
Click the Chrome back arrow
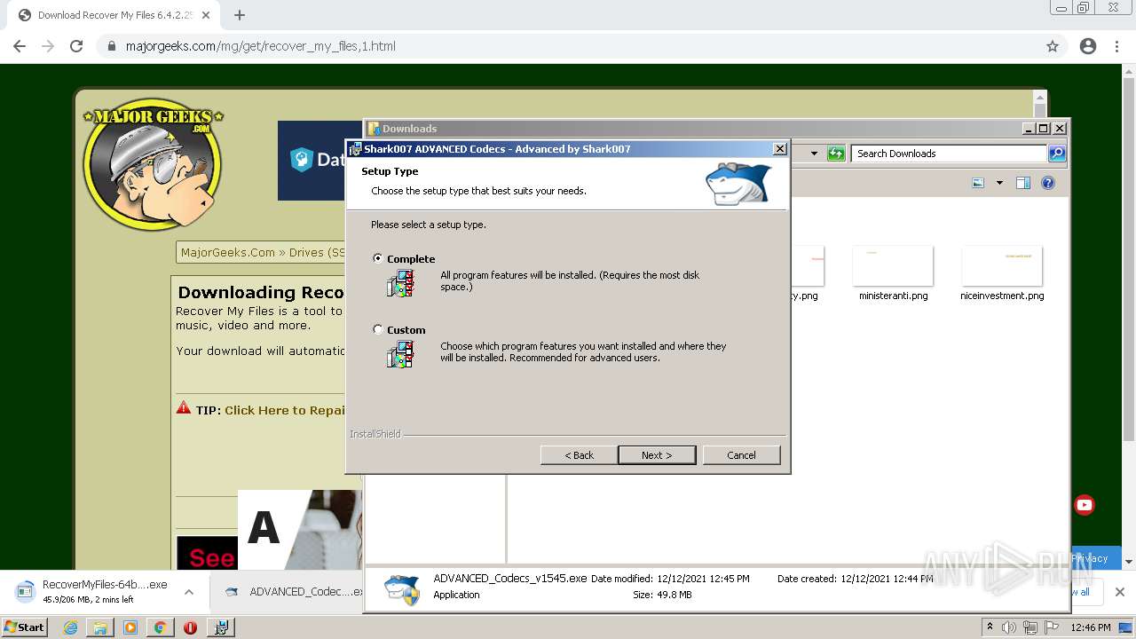(x=20, y=46)
